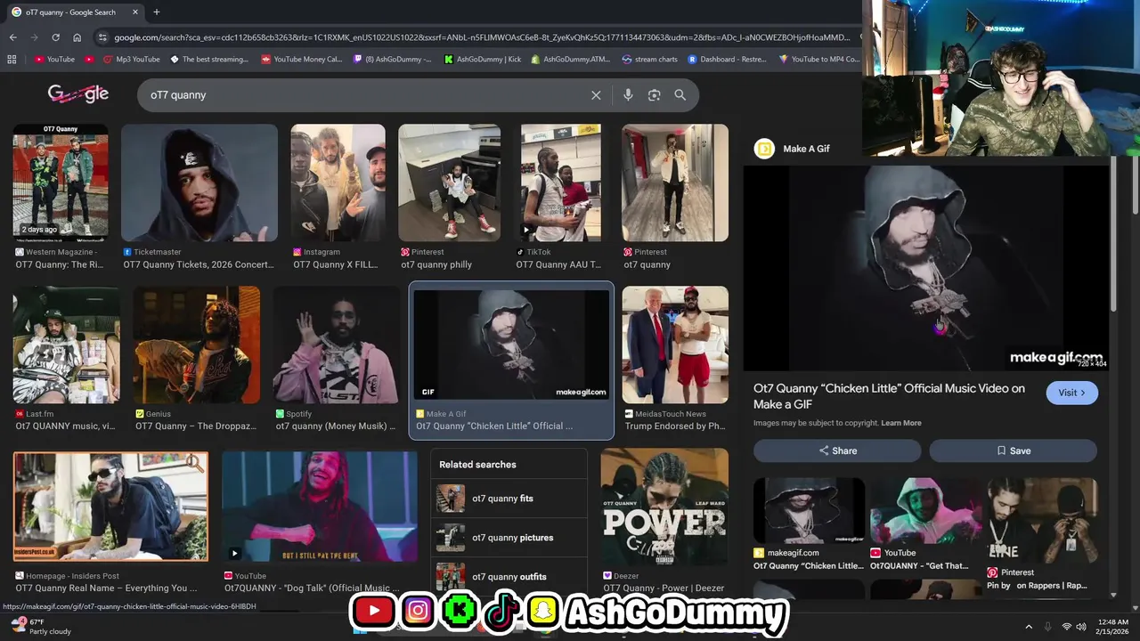This screenshot has height=641, width=1140.
Task: Open the stream charts bookmark
Action: pos(649,60)
